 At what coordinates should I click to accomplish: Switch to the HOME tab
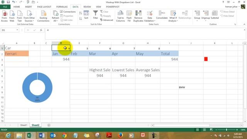coord(17,7)
